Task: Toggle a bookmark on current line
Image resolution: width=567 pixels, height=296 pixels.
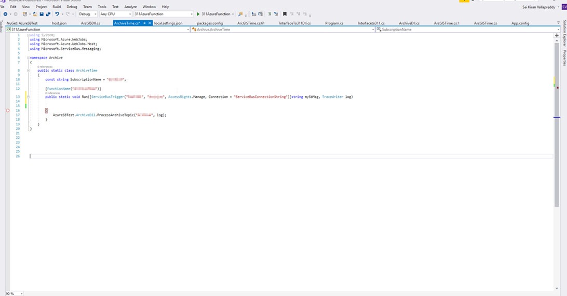Action: click(285, 14)
